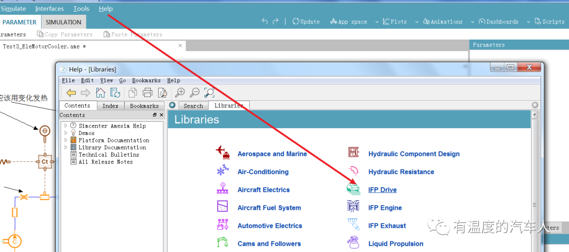Click the IFP Engine icon

(x=354, y=207)
